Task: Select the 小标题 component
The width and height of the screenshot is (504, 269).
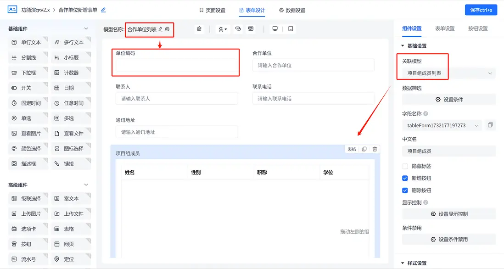Action: point(71,57)
